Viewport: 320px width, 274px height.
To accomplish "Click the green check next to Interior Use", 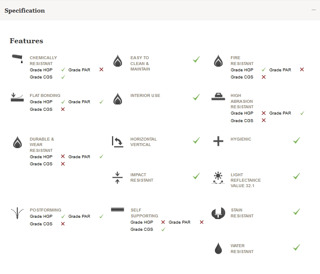I will (x=196, y=97).
